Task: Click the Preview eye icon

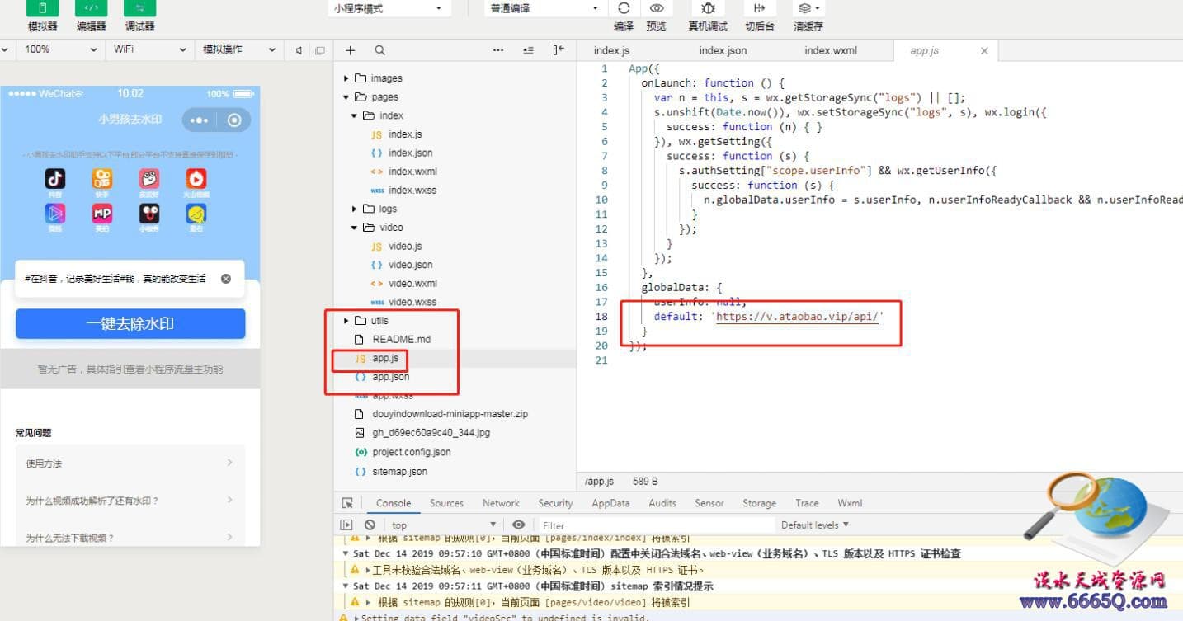Action: pyautogui.click(x=657, y=8)
